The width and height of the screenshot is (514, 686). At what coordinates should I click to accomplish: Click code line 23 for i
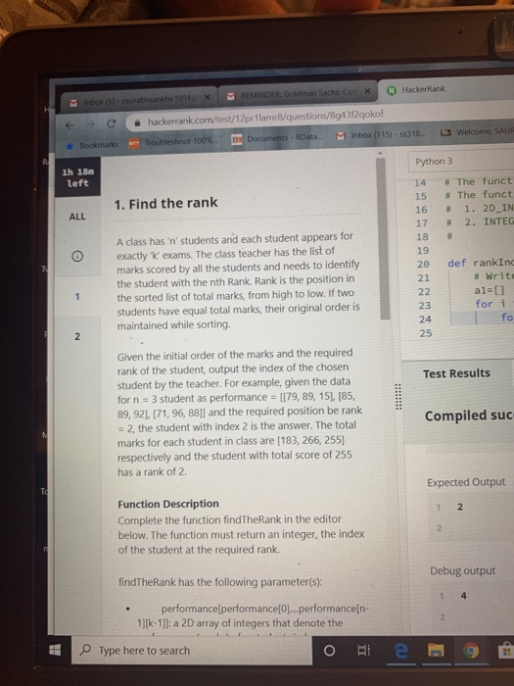coord(491,304)
